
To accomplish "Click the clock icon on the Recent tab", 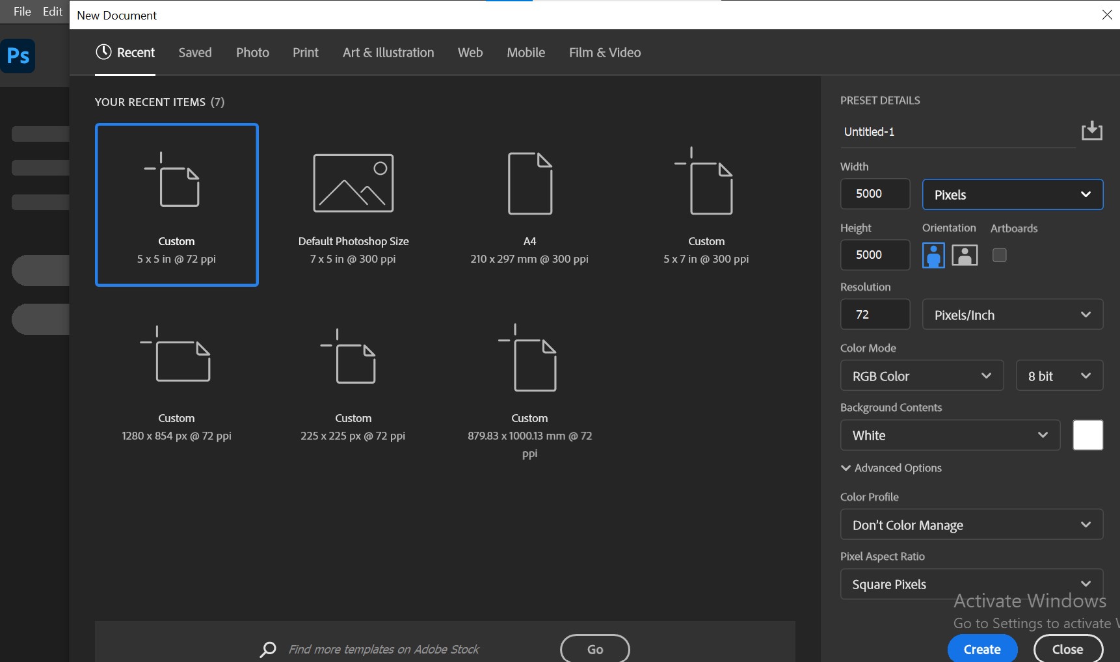I will pyautogui.click(x=103, y=52).
